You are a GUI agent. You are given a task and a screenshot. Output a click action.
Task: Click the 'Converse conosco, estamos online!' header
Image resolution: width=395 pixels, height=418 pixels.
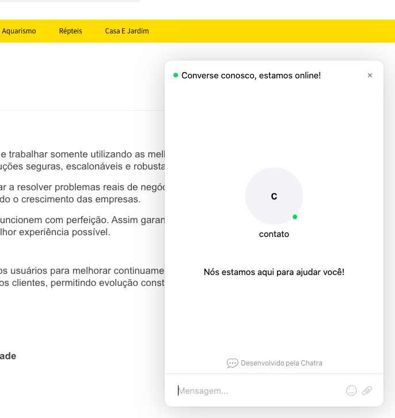click(x=251, y=76)
